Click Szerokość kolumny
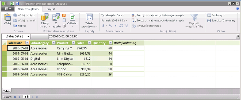The height and width of the screenshot is (100, 241). coord(221,20)
